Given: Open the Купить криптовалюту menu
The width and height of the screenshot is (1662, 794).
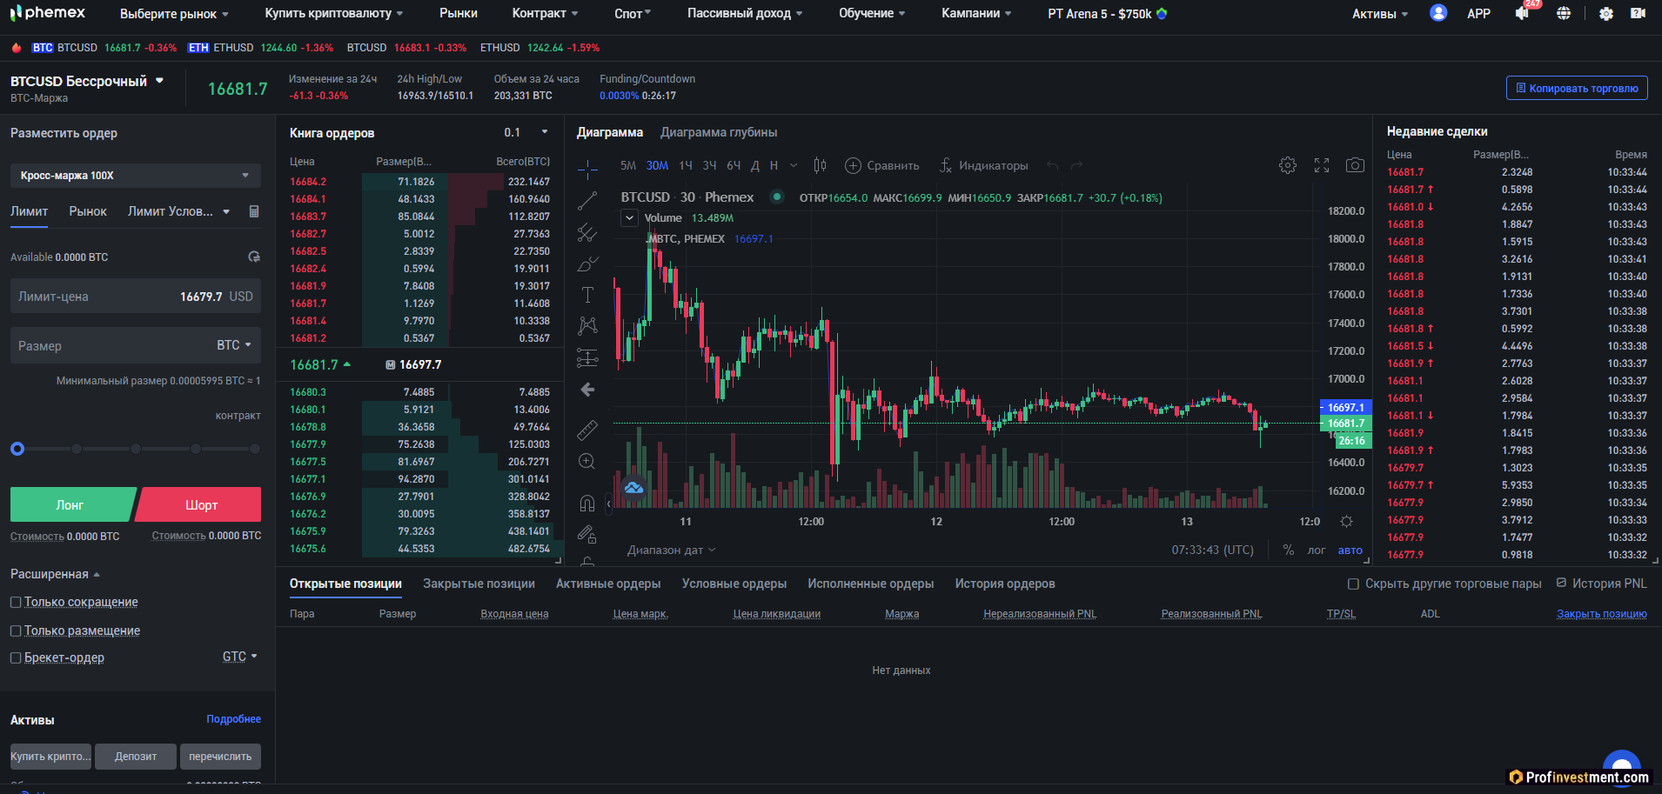Looking at the screenshot, I should [x=334, y=13].
